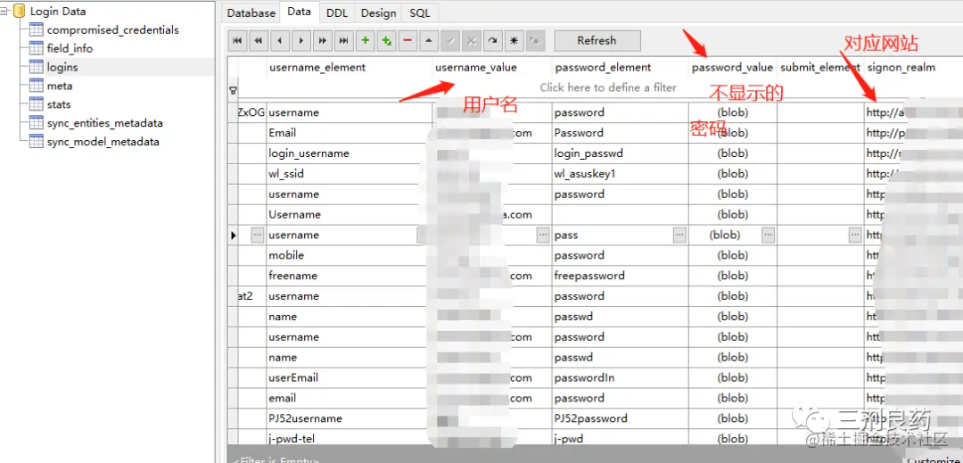Select the login_passwd cell
This screenshot has height=463, width=963.
621,153
